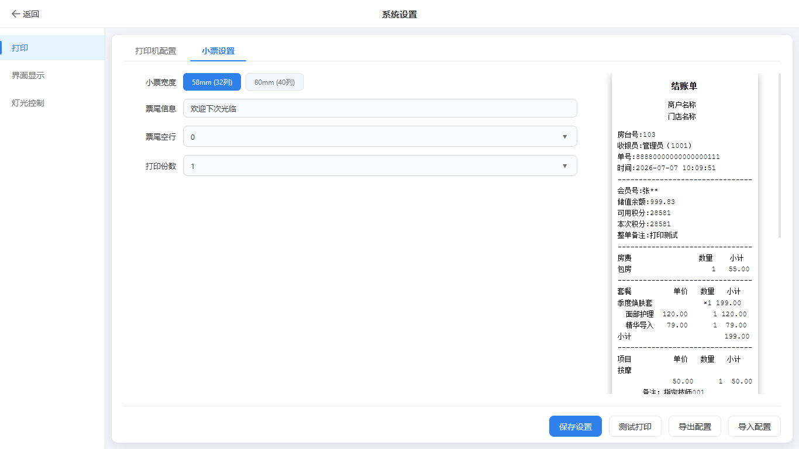Select the 80mm (40列) receipt width
The height and width of the screenshot is (449, 799).
274,82
